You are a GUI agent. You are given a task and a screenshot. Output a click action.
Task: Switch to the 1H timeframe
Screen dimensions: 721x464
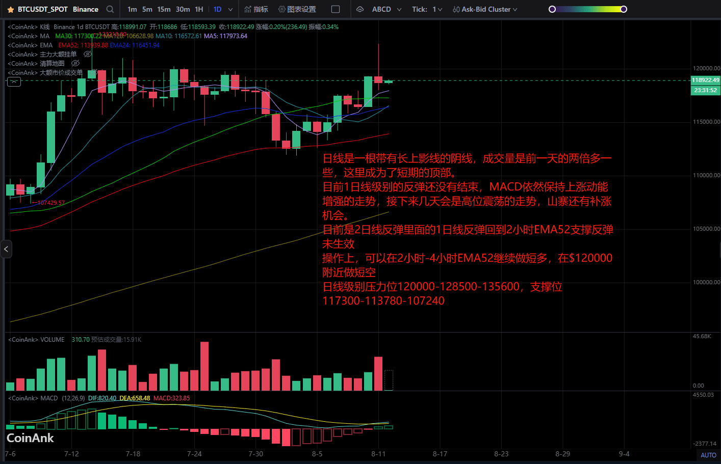point(199,9)
